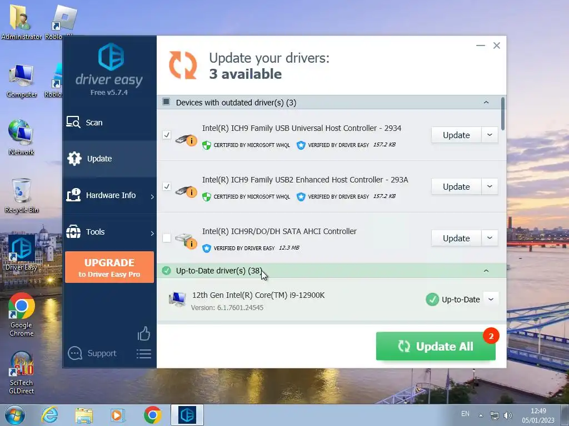Uncheck the USB Universal Host Controller 2934 checkbox
569x426 pixels.
[167, 135]
